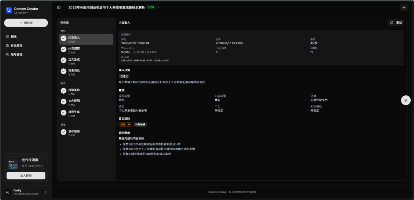Click the 概览 overview icon

pos(7,37)
